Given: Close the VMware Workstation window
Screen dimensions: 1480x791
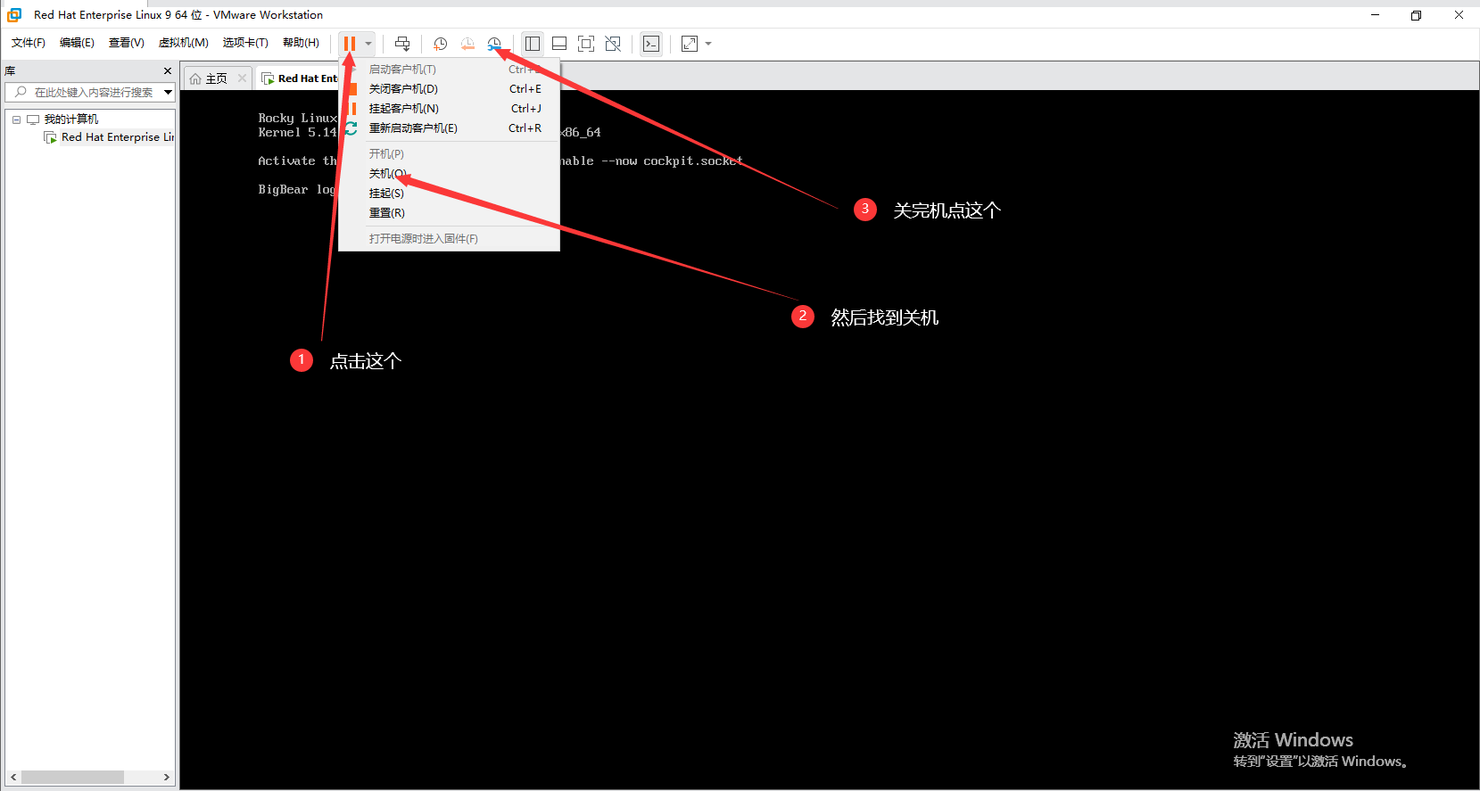Looking at the screenshot, I should coord(1459,15).
